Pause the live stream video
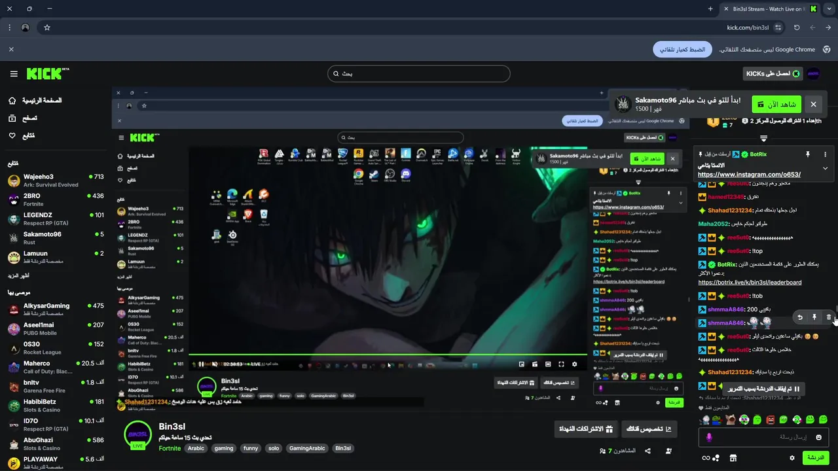Image resolution: width=838 pixels, height=471 pixels. pos(201,364)
